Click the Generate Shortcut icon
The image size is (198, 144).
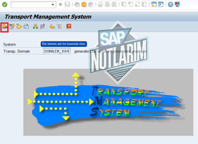pos(161,4)
